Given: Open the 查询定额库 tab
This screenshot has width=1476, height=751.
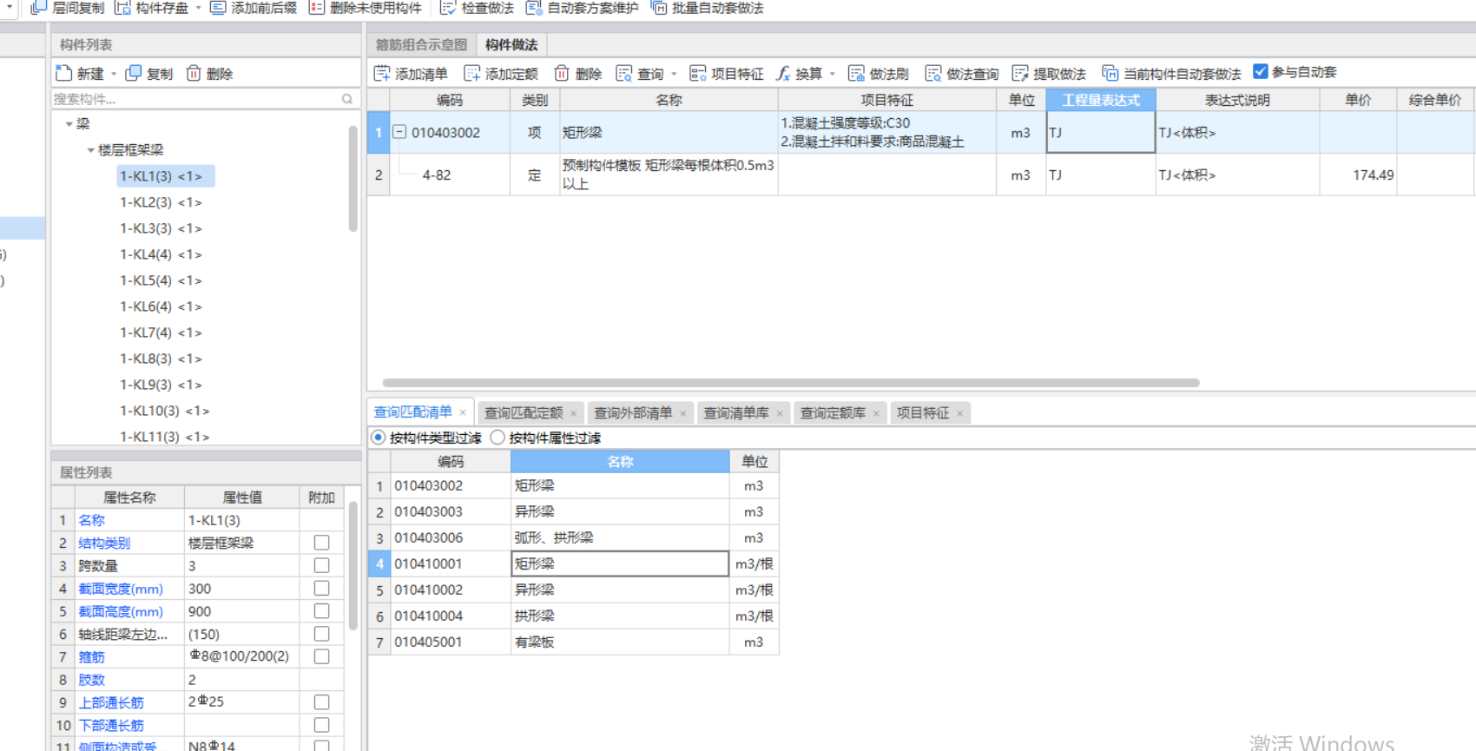Looking at the screenshot, I should coord(833,413).
